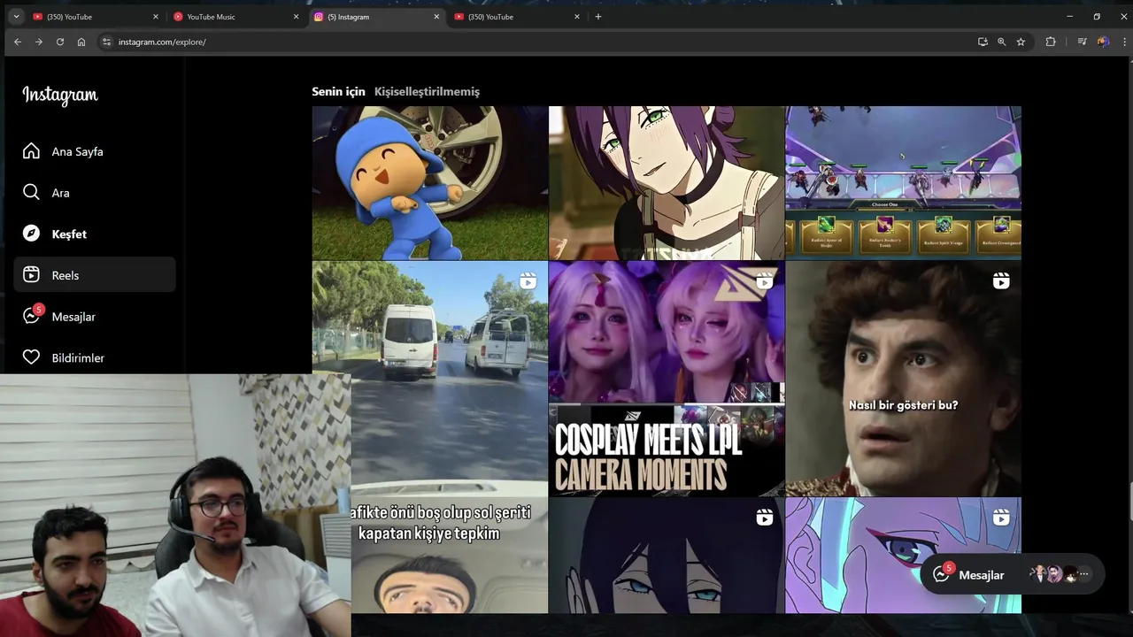Select the Instagram browser tab

click(377, 17)
